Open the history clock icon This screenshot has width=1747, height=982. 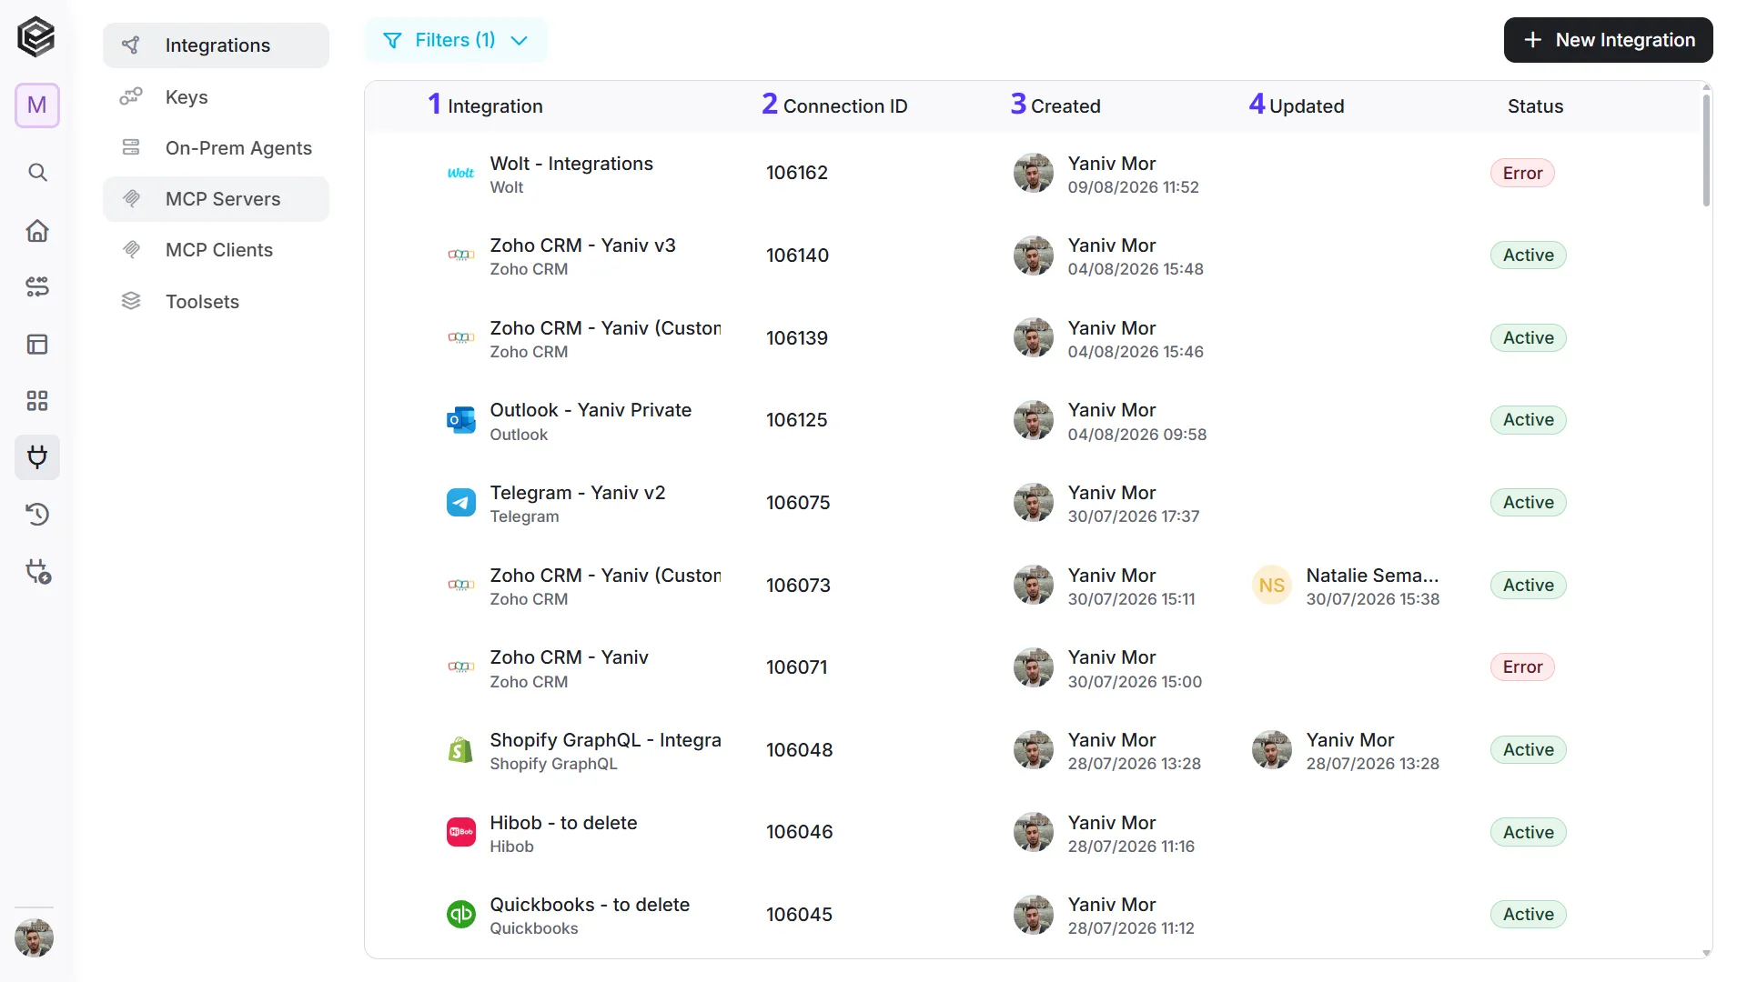pyautogui.click(x=37, y=515)
